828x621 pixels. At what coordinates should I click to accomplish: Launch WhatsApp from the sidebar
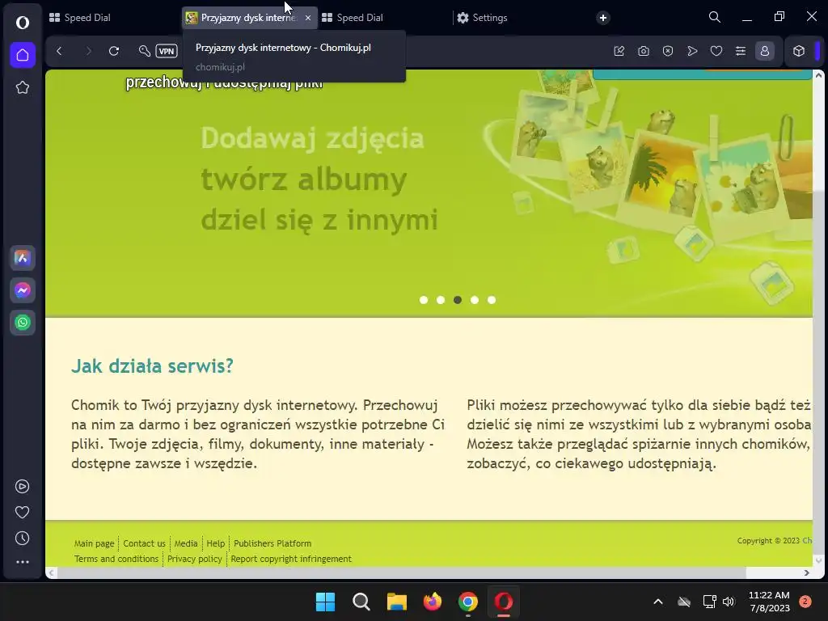pos(22,323)
